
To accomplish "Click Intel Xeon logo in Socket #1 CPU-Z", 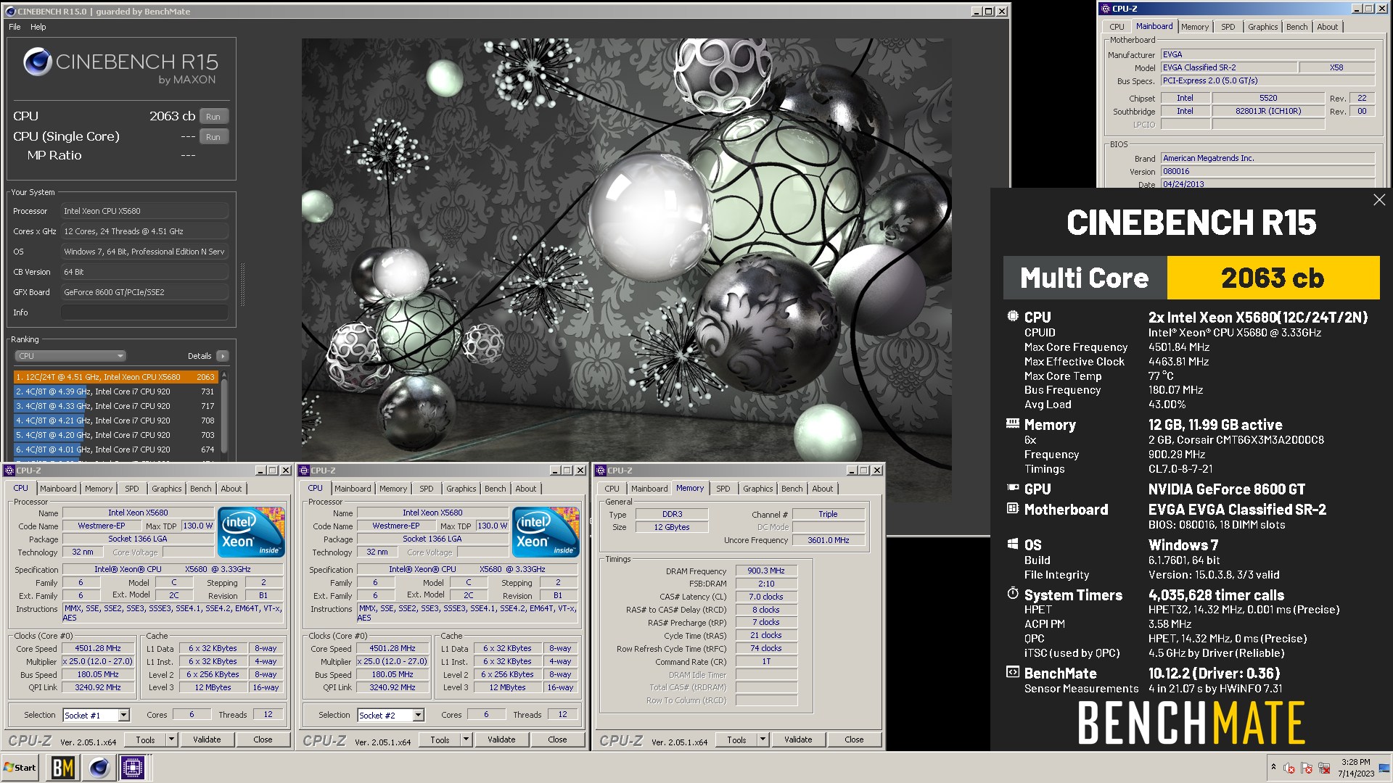I will [250, 532].
